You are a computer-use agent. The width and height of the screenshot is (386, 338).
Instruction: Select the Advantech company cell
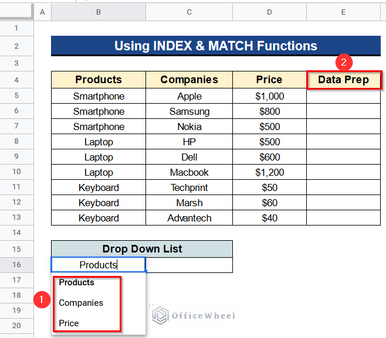(x=189, y=218)
